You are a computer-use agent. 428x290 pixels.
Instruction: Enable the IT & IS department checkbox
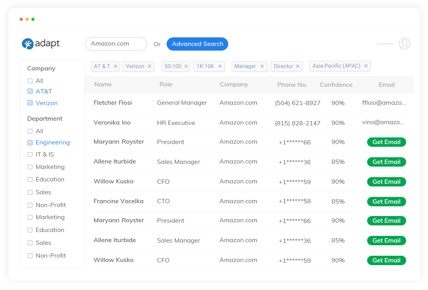coord(30,155)
